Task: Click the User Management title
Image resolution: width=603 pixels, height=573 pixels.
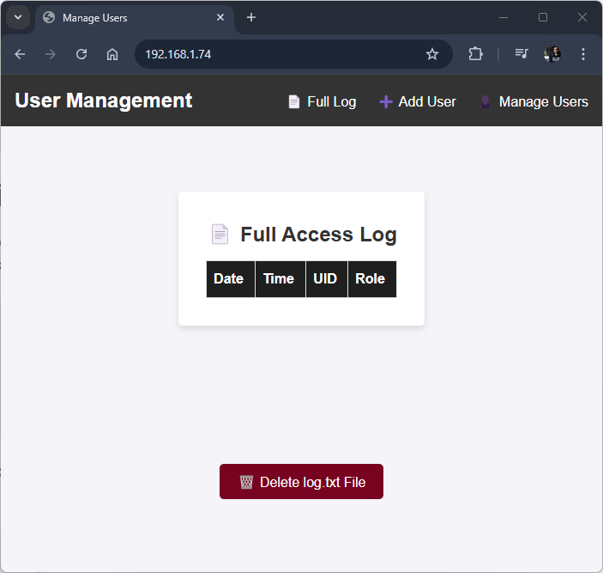Action: click(x=104, y=101)
